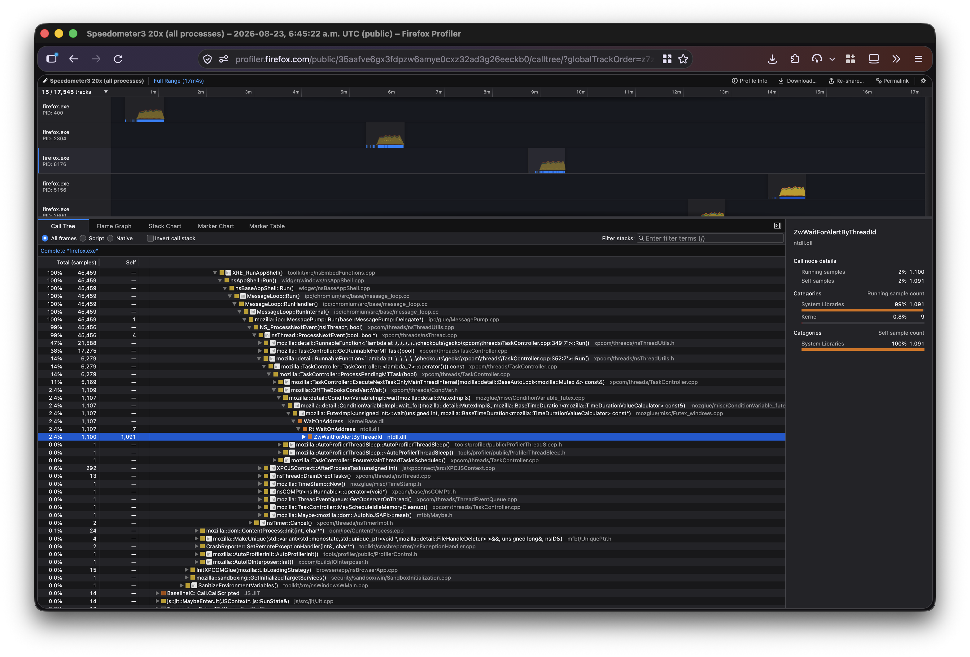Expand XPCJSContext::AfterProcessTask node

tap(260, 468)
